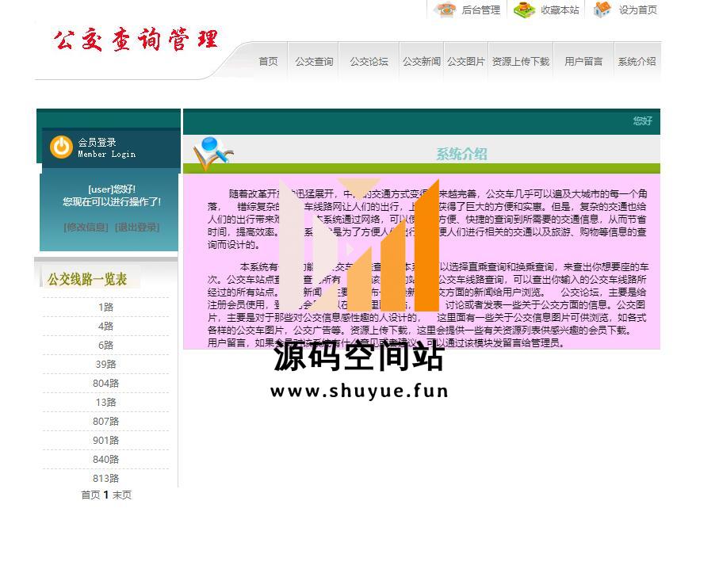Select bus route 4路
719x581 pixels.
click(106, 326)
